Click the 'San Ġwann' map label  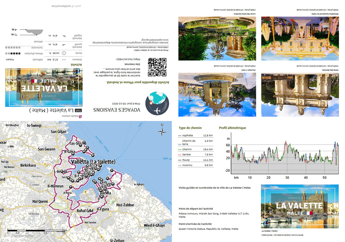[x=47, y=149]
